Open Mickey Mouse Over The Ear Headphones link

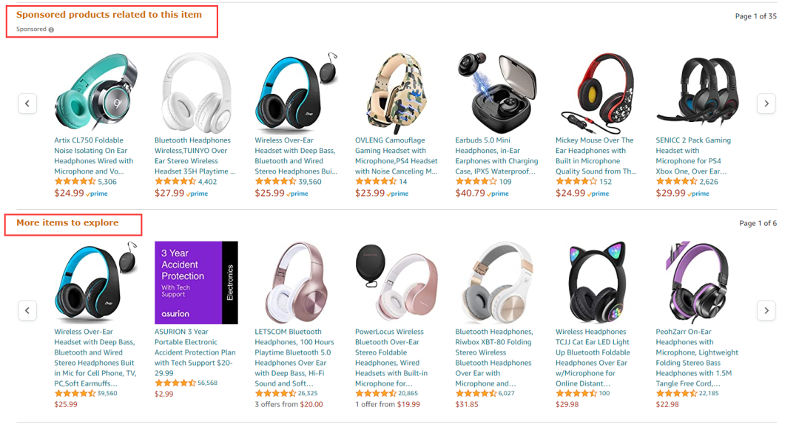[x=596, y=156]
